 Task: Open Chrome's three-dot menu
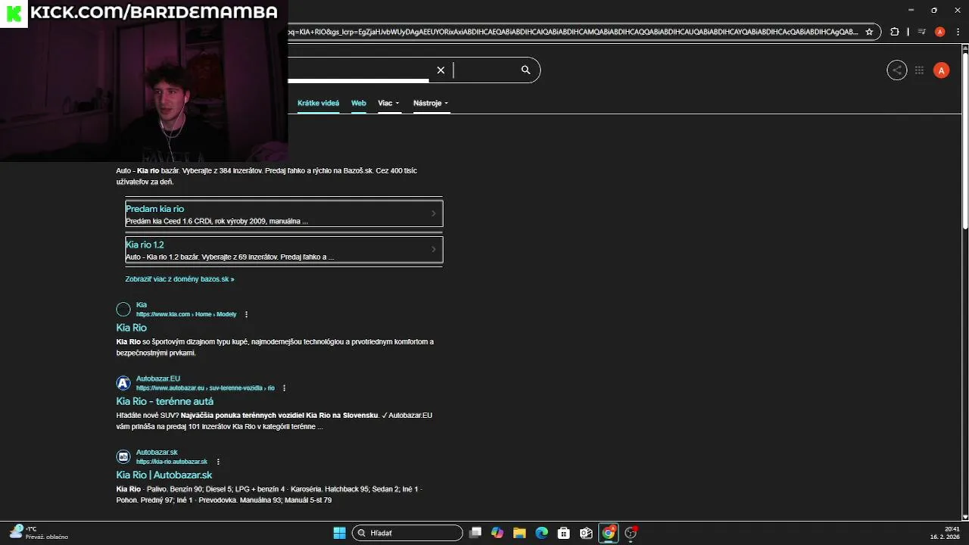click(x=958, y=32)
